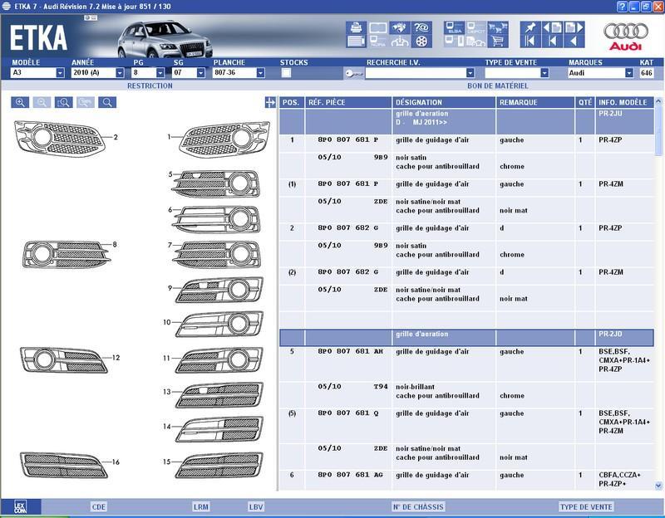Go to previous illustration page icon

click(552, 27)
